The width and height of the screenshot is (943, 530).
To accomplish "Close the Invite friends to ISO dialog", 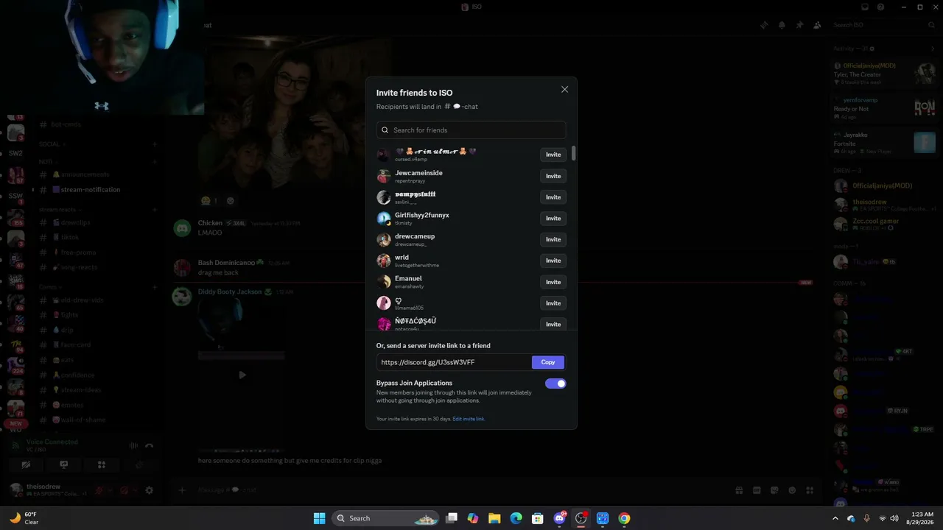I will [564, 90].
